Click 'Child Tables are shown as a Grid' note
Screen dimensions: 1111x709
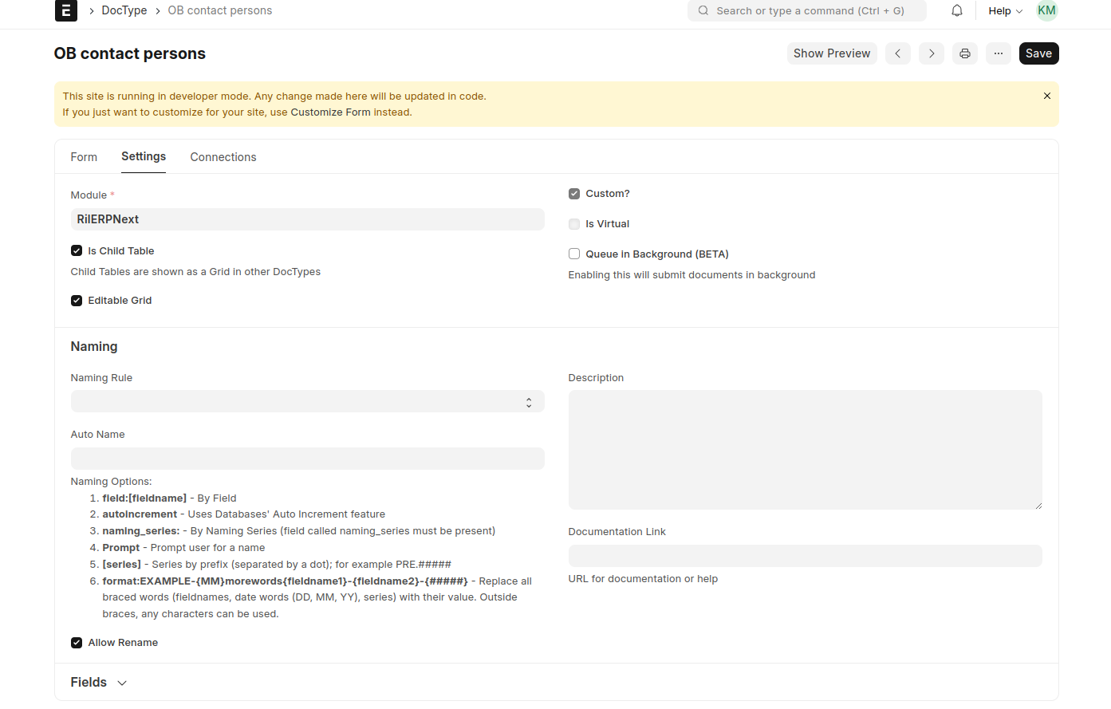(195, 272)
